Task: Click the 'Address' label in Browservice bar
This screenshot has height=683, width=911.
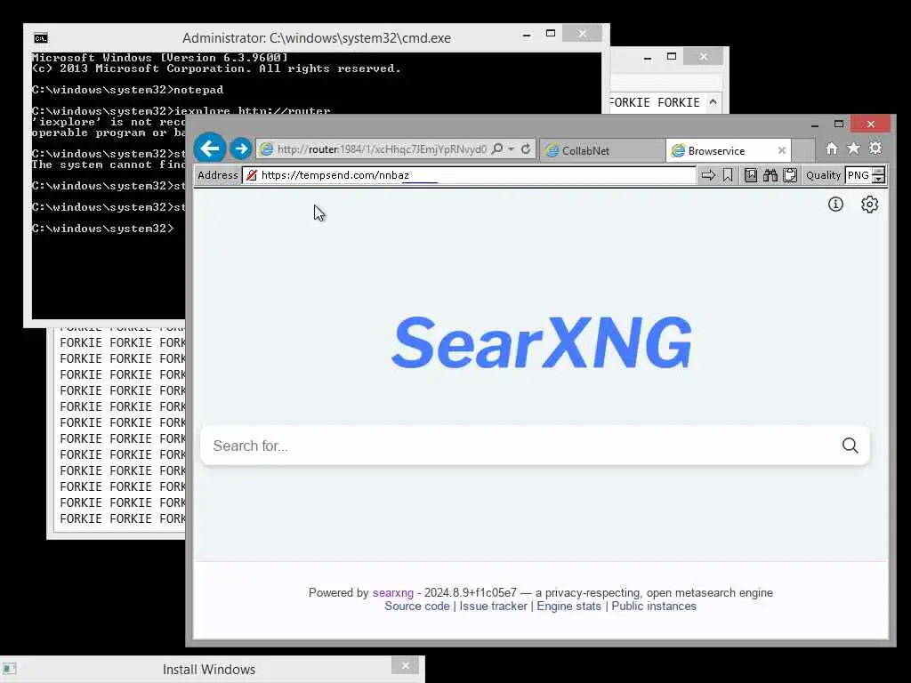Action: [x=217, y=175]
